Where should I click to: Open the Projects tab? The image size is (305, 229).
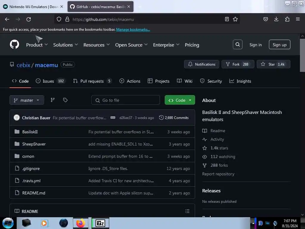pos(158,81)
